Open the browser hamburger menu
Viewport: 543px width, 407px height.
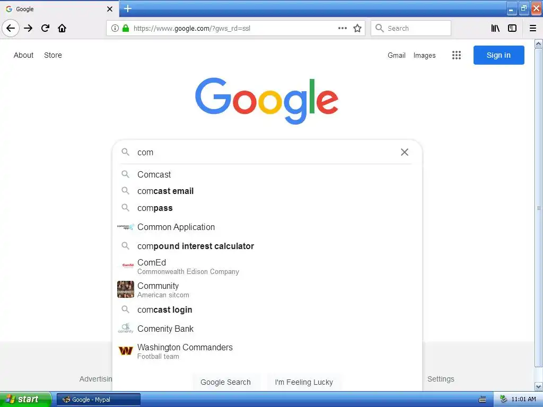pyautogui.click(x=532, y=28)
